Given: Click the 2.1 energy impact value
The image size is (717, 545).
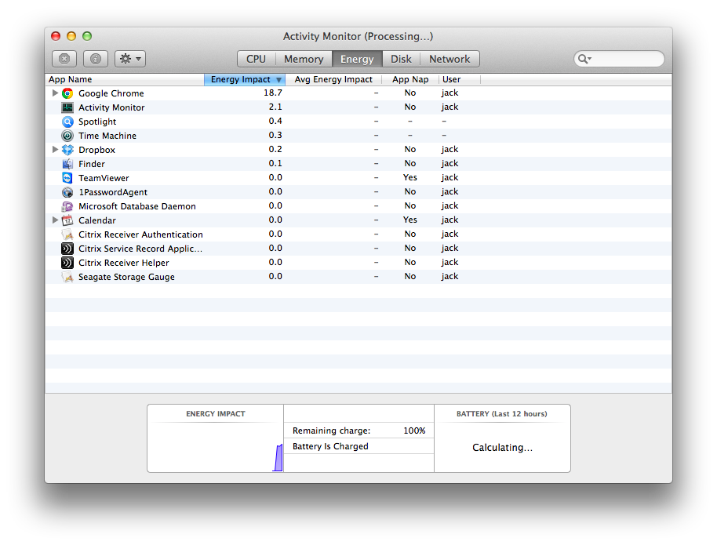Looking at the screenshot, I should coord(275,107).
